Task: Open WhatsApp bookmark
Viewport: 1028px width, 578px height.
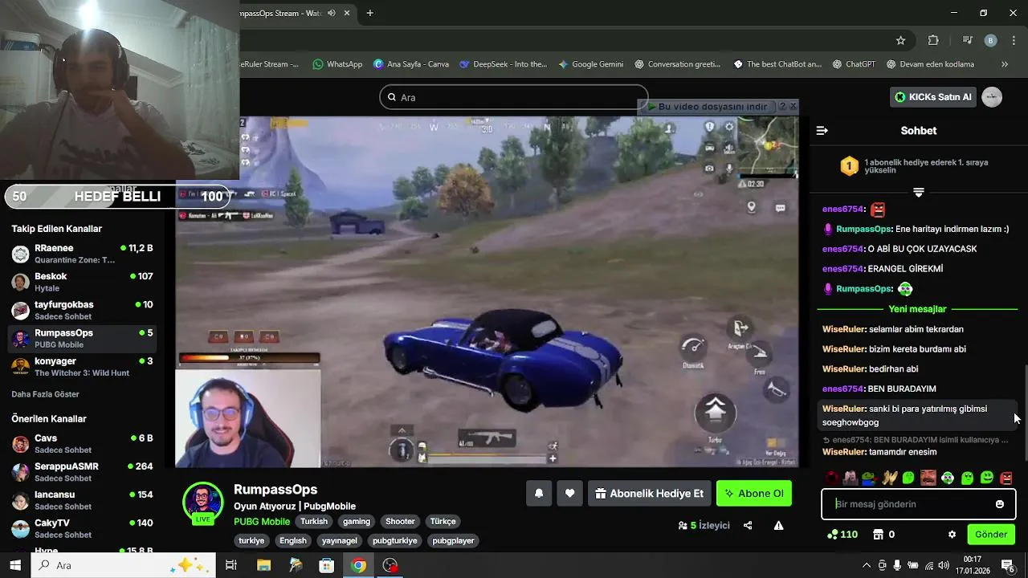Action: 337,64
